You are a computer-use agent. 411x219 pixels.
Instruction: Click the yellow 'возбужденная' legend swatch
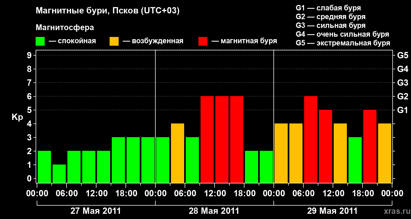pos(114,41)
